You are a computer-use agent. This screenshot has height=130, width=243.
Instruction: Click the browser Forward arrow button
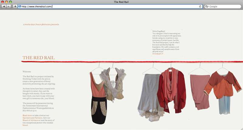[x=9, y=6]
